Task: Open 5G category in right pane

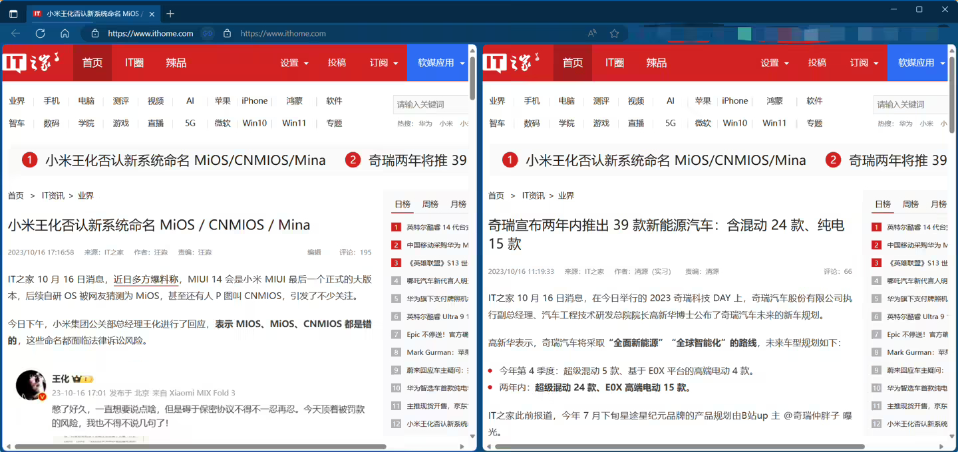Action: tap(671, 123)
